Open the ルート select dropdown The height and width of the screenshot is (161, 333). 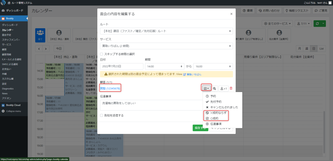point(166,31)
